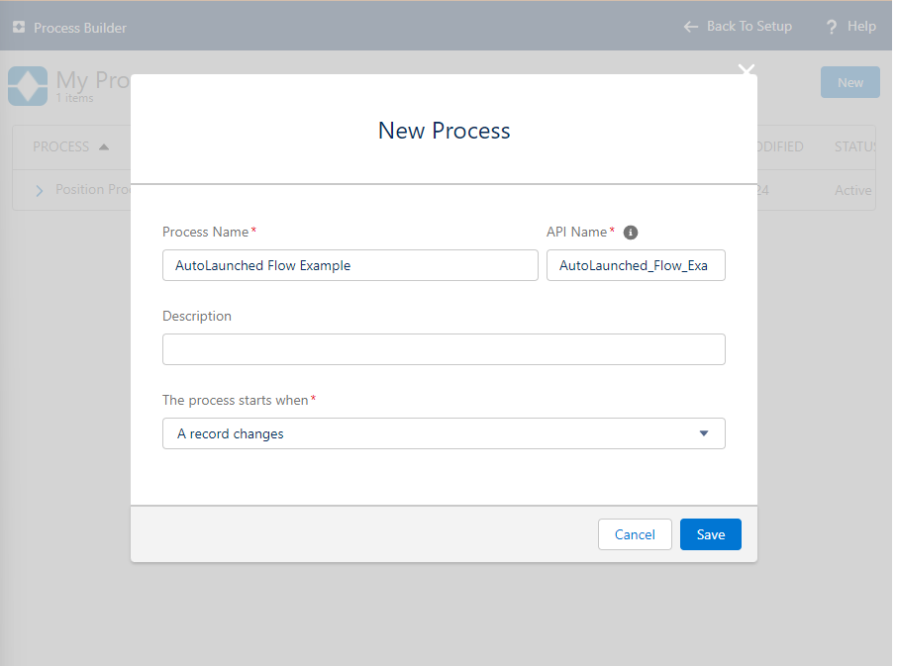Expand the Position Process row chevron
The image size is (897, 666).
40,190
